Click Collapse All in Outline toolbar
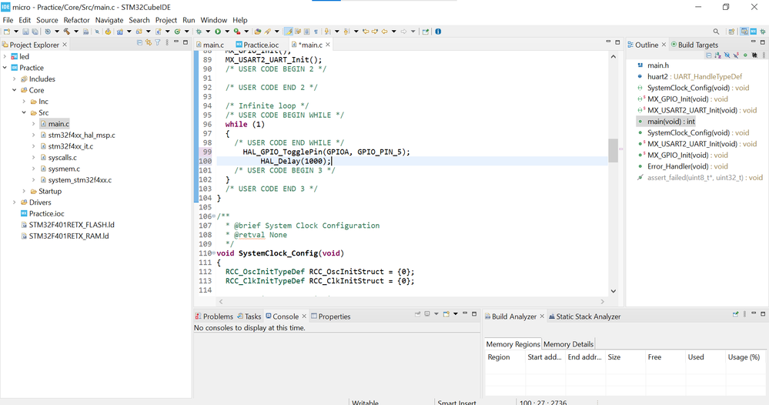 click(x=709, y=55)
